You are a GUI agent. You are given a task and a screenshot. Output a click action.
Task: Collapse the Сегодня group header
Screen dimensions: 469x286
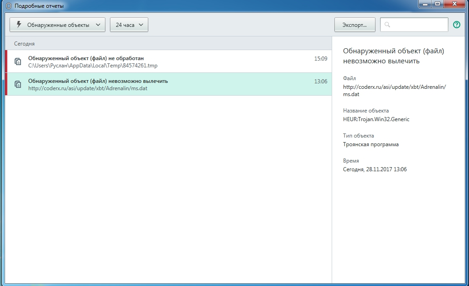[x=25, y=44]
